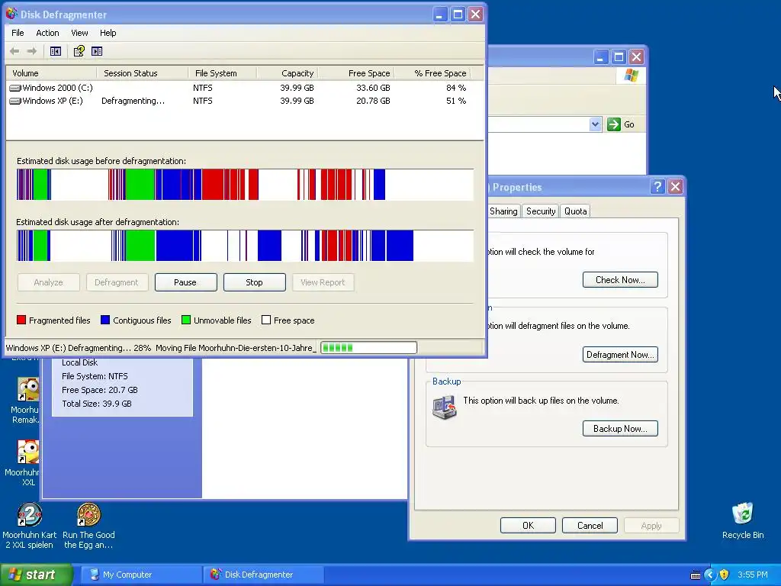Image resolution: width=781 pixels, height=586 pixels.
Task: Click the 'Defragmenting…' session status cell
Action: pos(133,101)
